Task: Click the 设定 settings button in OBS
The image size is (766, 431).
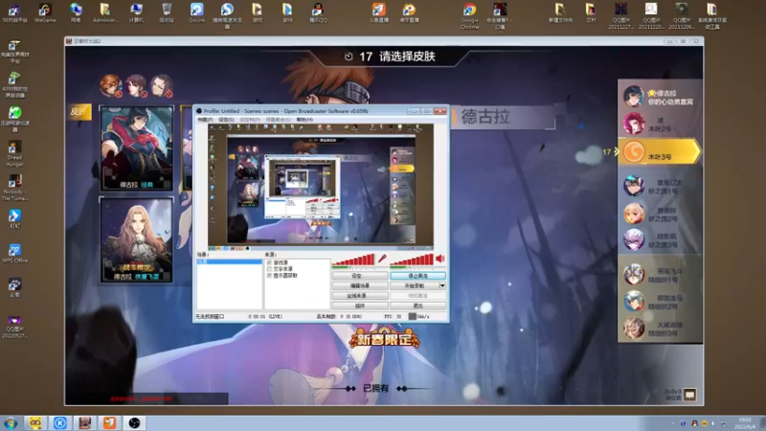Action: 360,276
